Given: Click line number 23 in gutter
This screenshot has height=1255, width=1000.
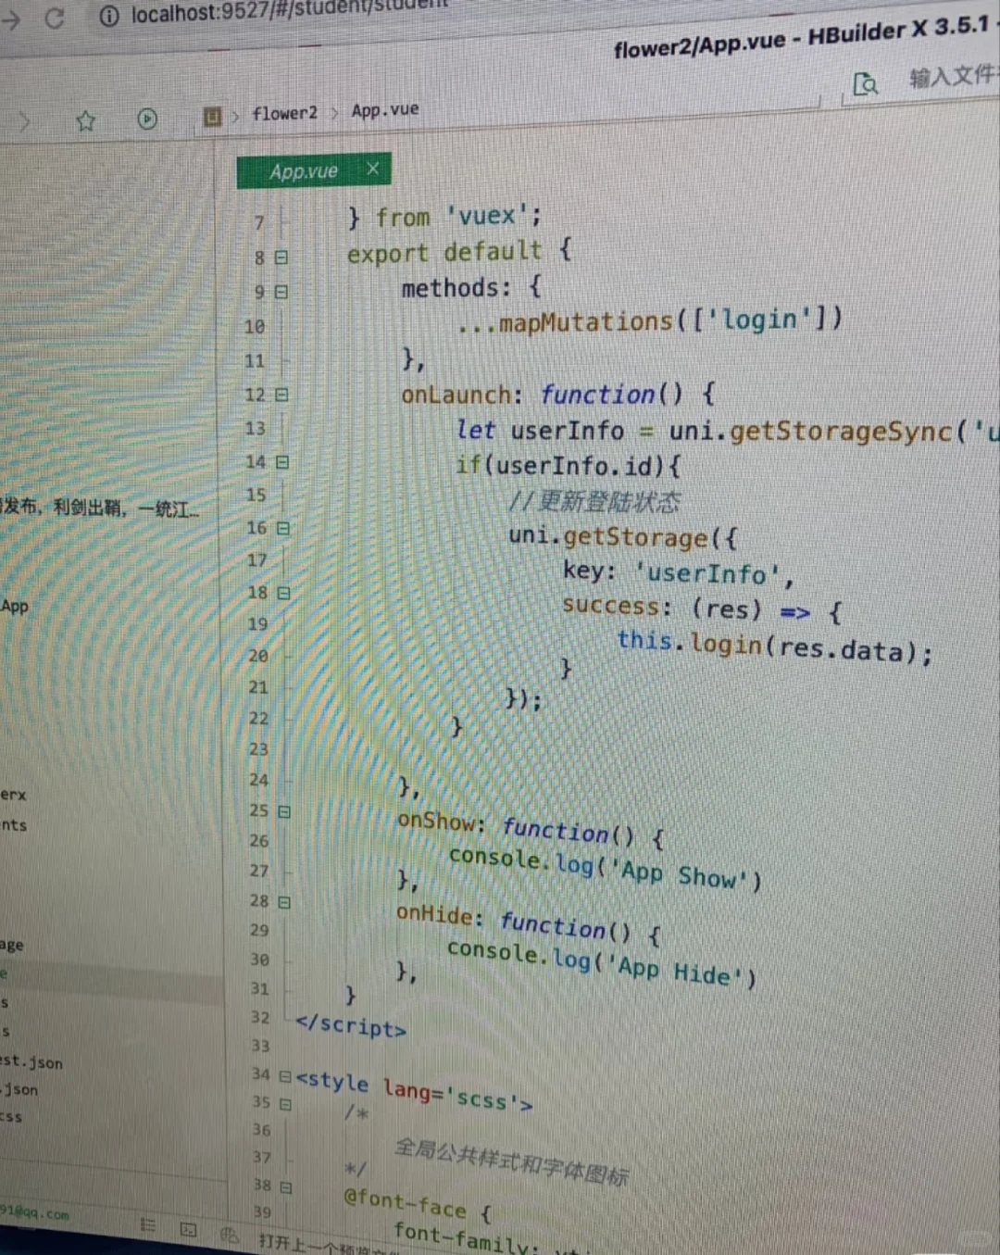Looking at the screenshot, I should (258, 749).
